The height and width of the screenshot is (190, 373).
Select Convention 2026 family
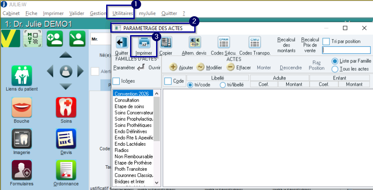click(133, 94)
